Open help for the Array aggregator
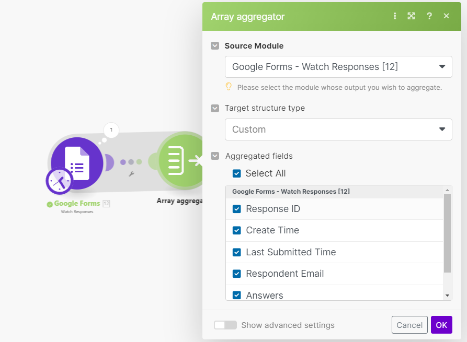Viewport: 467px width, 342px height. pos(429,16)
